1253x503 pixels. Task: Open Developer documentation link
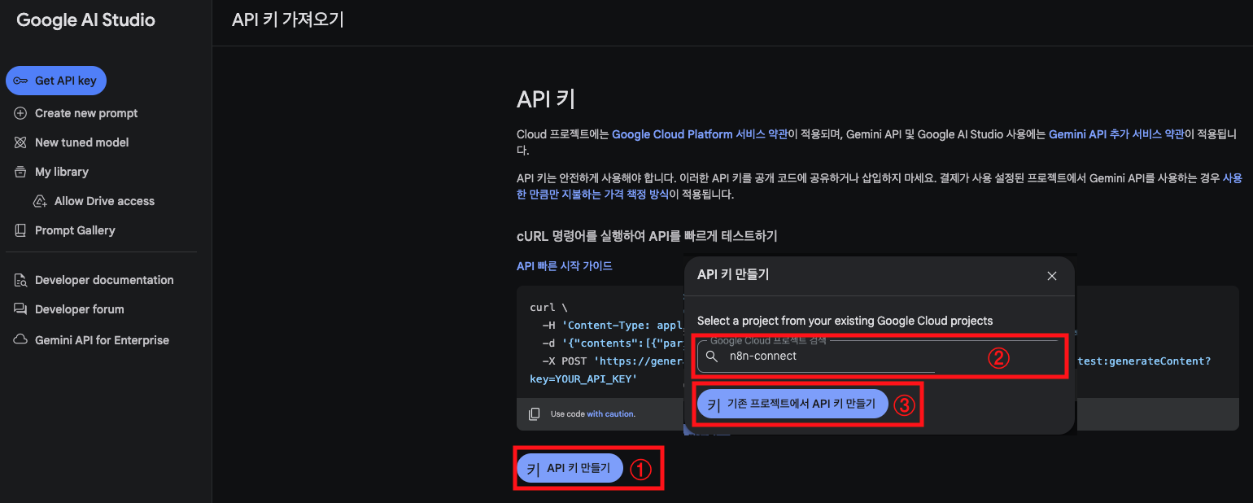point(104,280)
